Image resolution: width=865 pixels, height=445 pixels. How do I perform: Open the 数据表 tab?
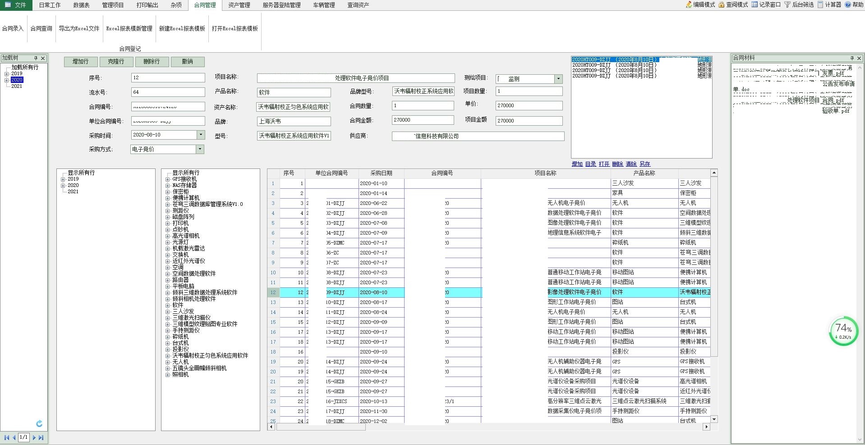[81, 5]
